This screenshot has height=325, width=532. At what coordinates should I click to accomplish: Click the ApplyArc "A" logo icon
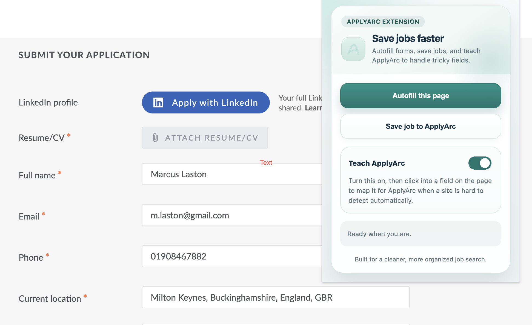pos(353,50)
